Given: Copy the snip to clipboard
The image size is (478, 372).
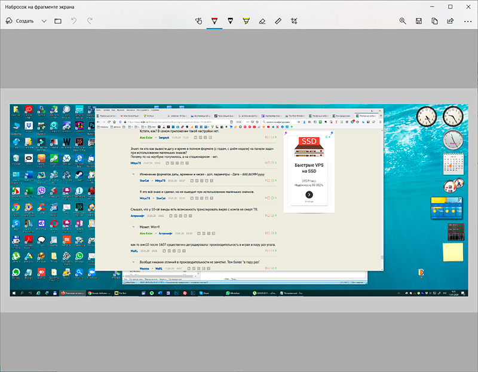Looking at the screenshot, I should 435,21.
